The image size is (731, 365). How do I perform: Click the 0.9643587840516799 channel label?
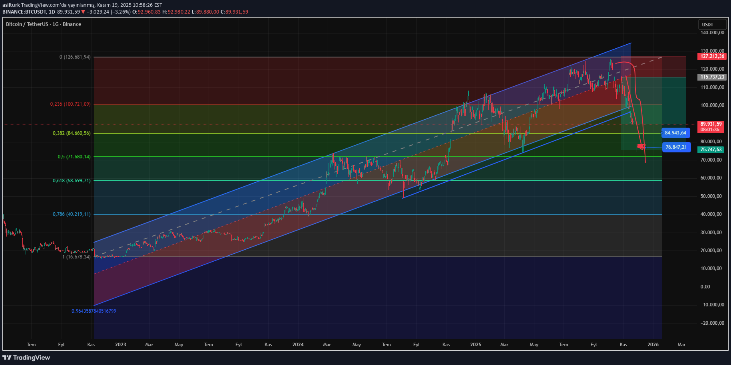(94, 311)
